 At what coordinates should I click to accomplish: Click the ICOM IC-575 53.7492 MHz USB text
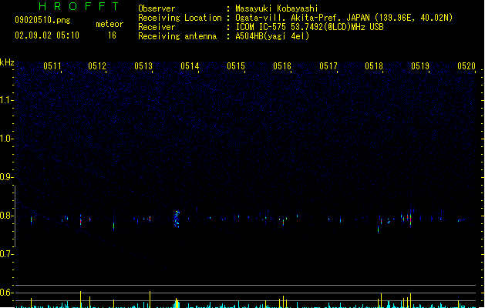[310, 27]
